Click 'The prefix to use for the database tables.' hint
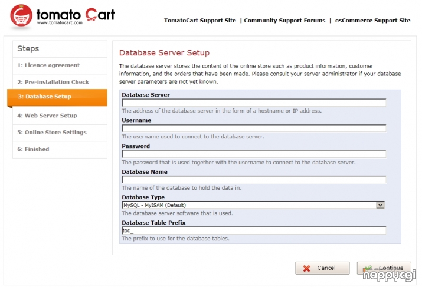422x287 pixels. (175, 239)
